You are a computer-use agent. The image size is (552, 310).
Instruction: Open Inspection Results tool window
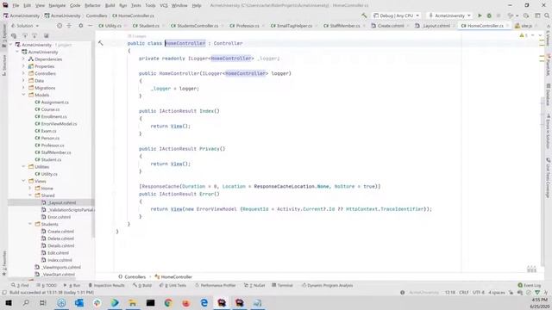click(x=106, y=285)
